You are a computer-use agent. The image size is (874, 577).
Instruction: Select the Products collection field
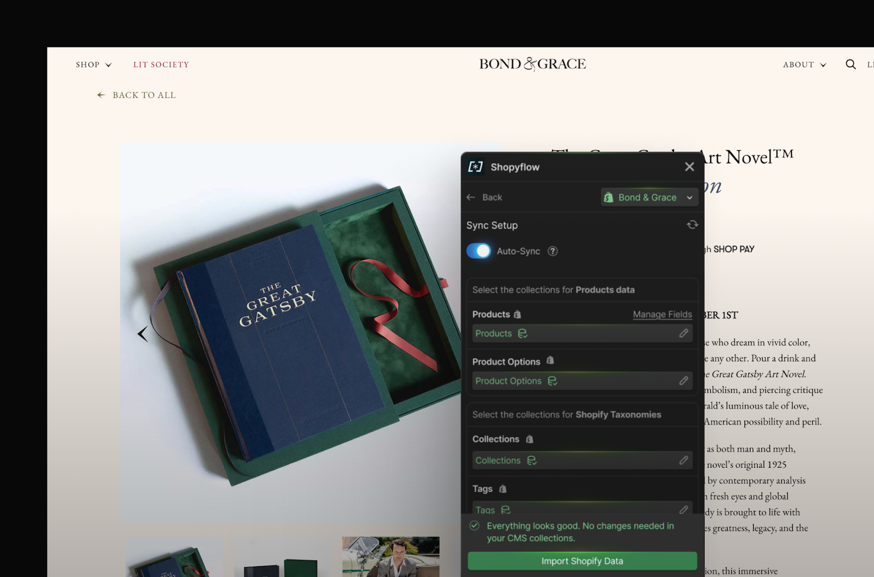pyautogui.click(x=582, y=333)
